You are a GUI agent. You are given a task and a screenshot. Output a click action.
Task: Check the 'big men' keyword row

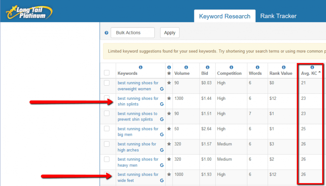point(107,128)
